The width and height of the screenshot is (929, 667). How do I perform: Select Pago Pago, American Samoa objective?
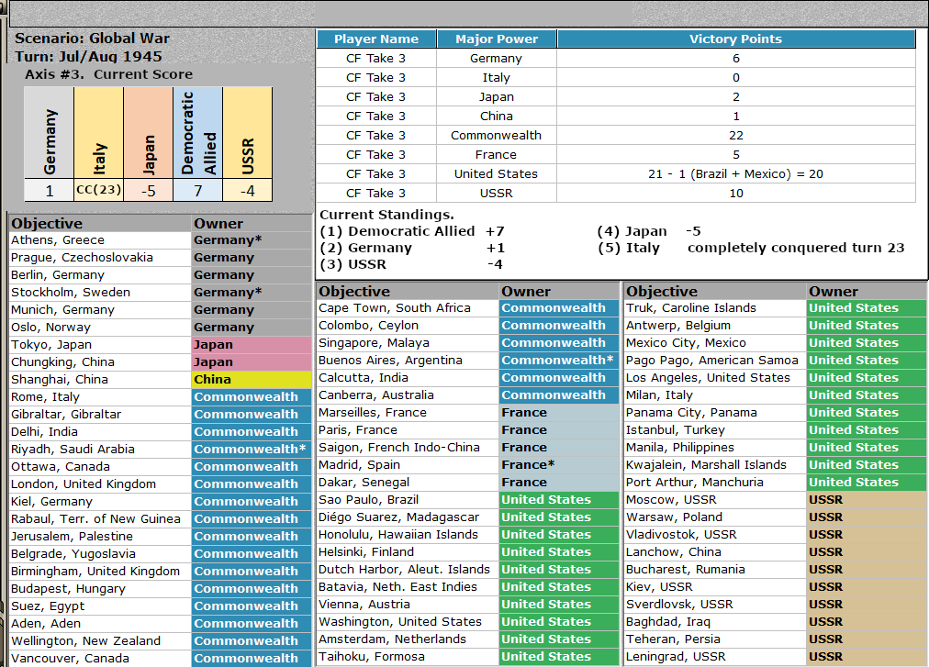(x=715, y=361)
